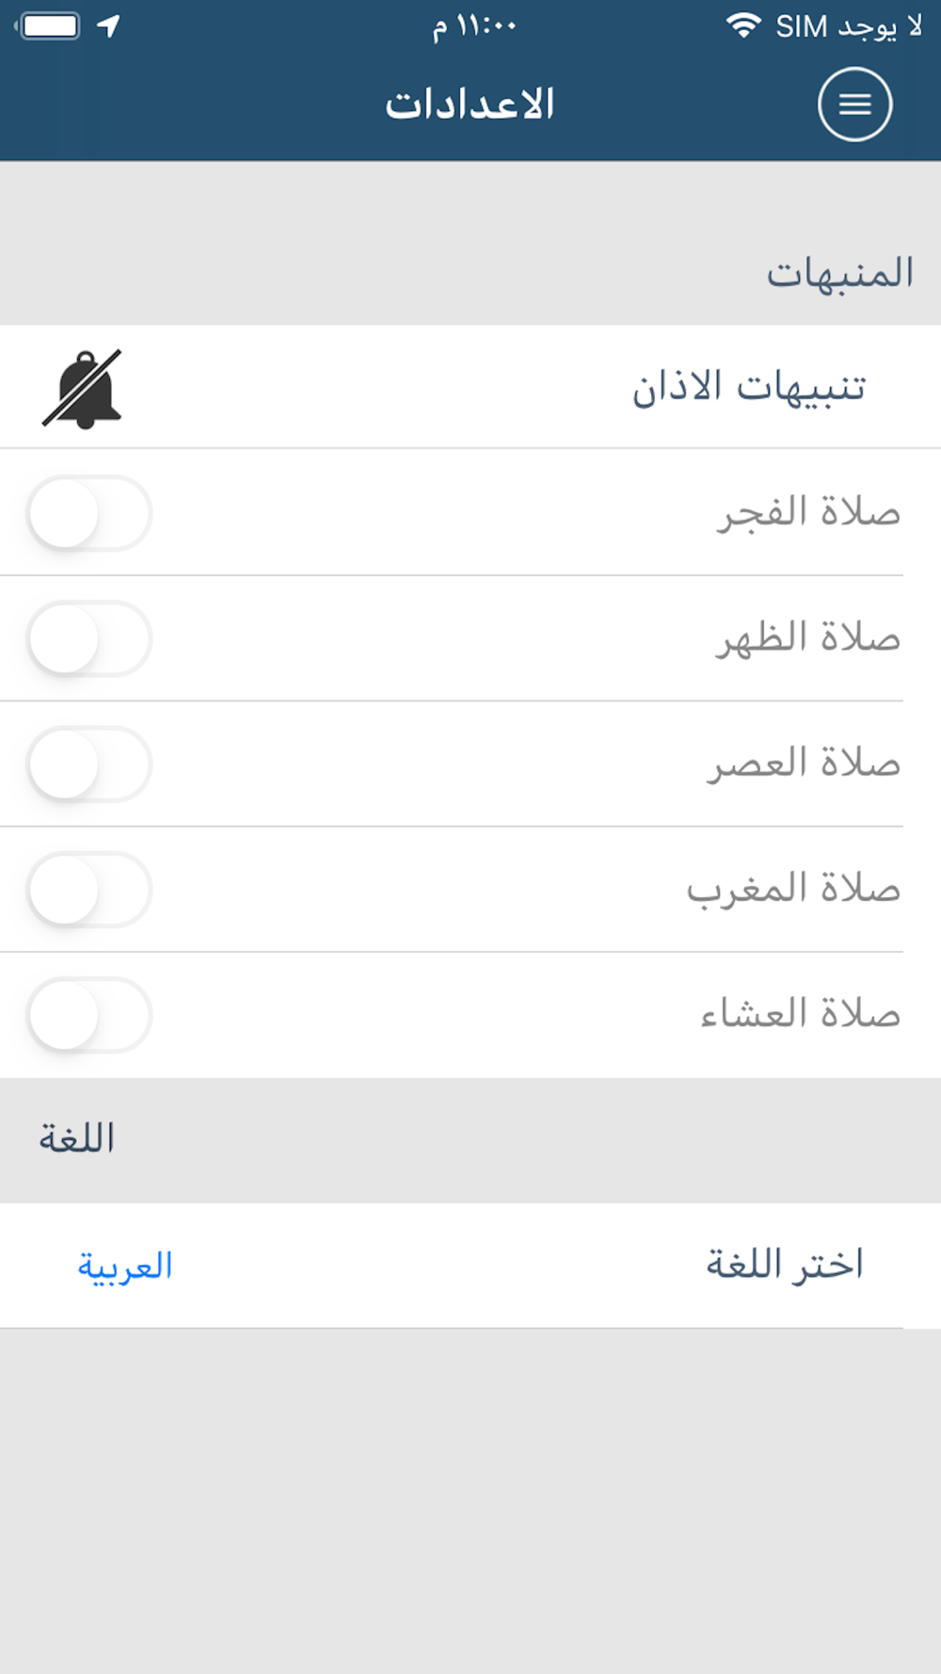
Task: Toggle the صلاة الظهر alert switch
Action: point(90,638)
